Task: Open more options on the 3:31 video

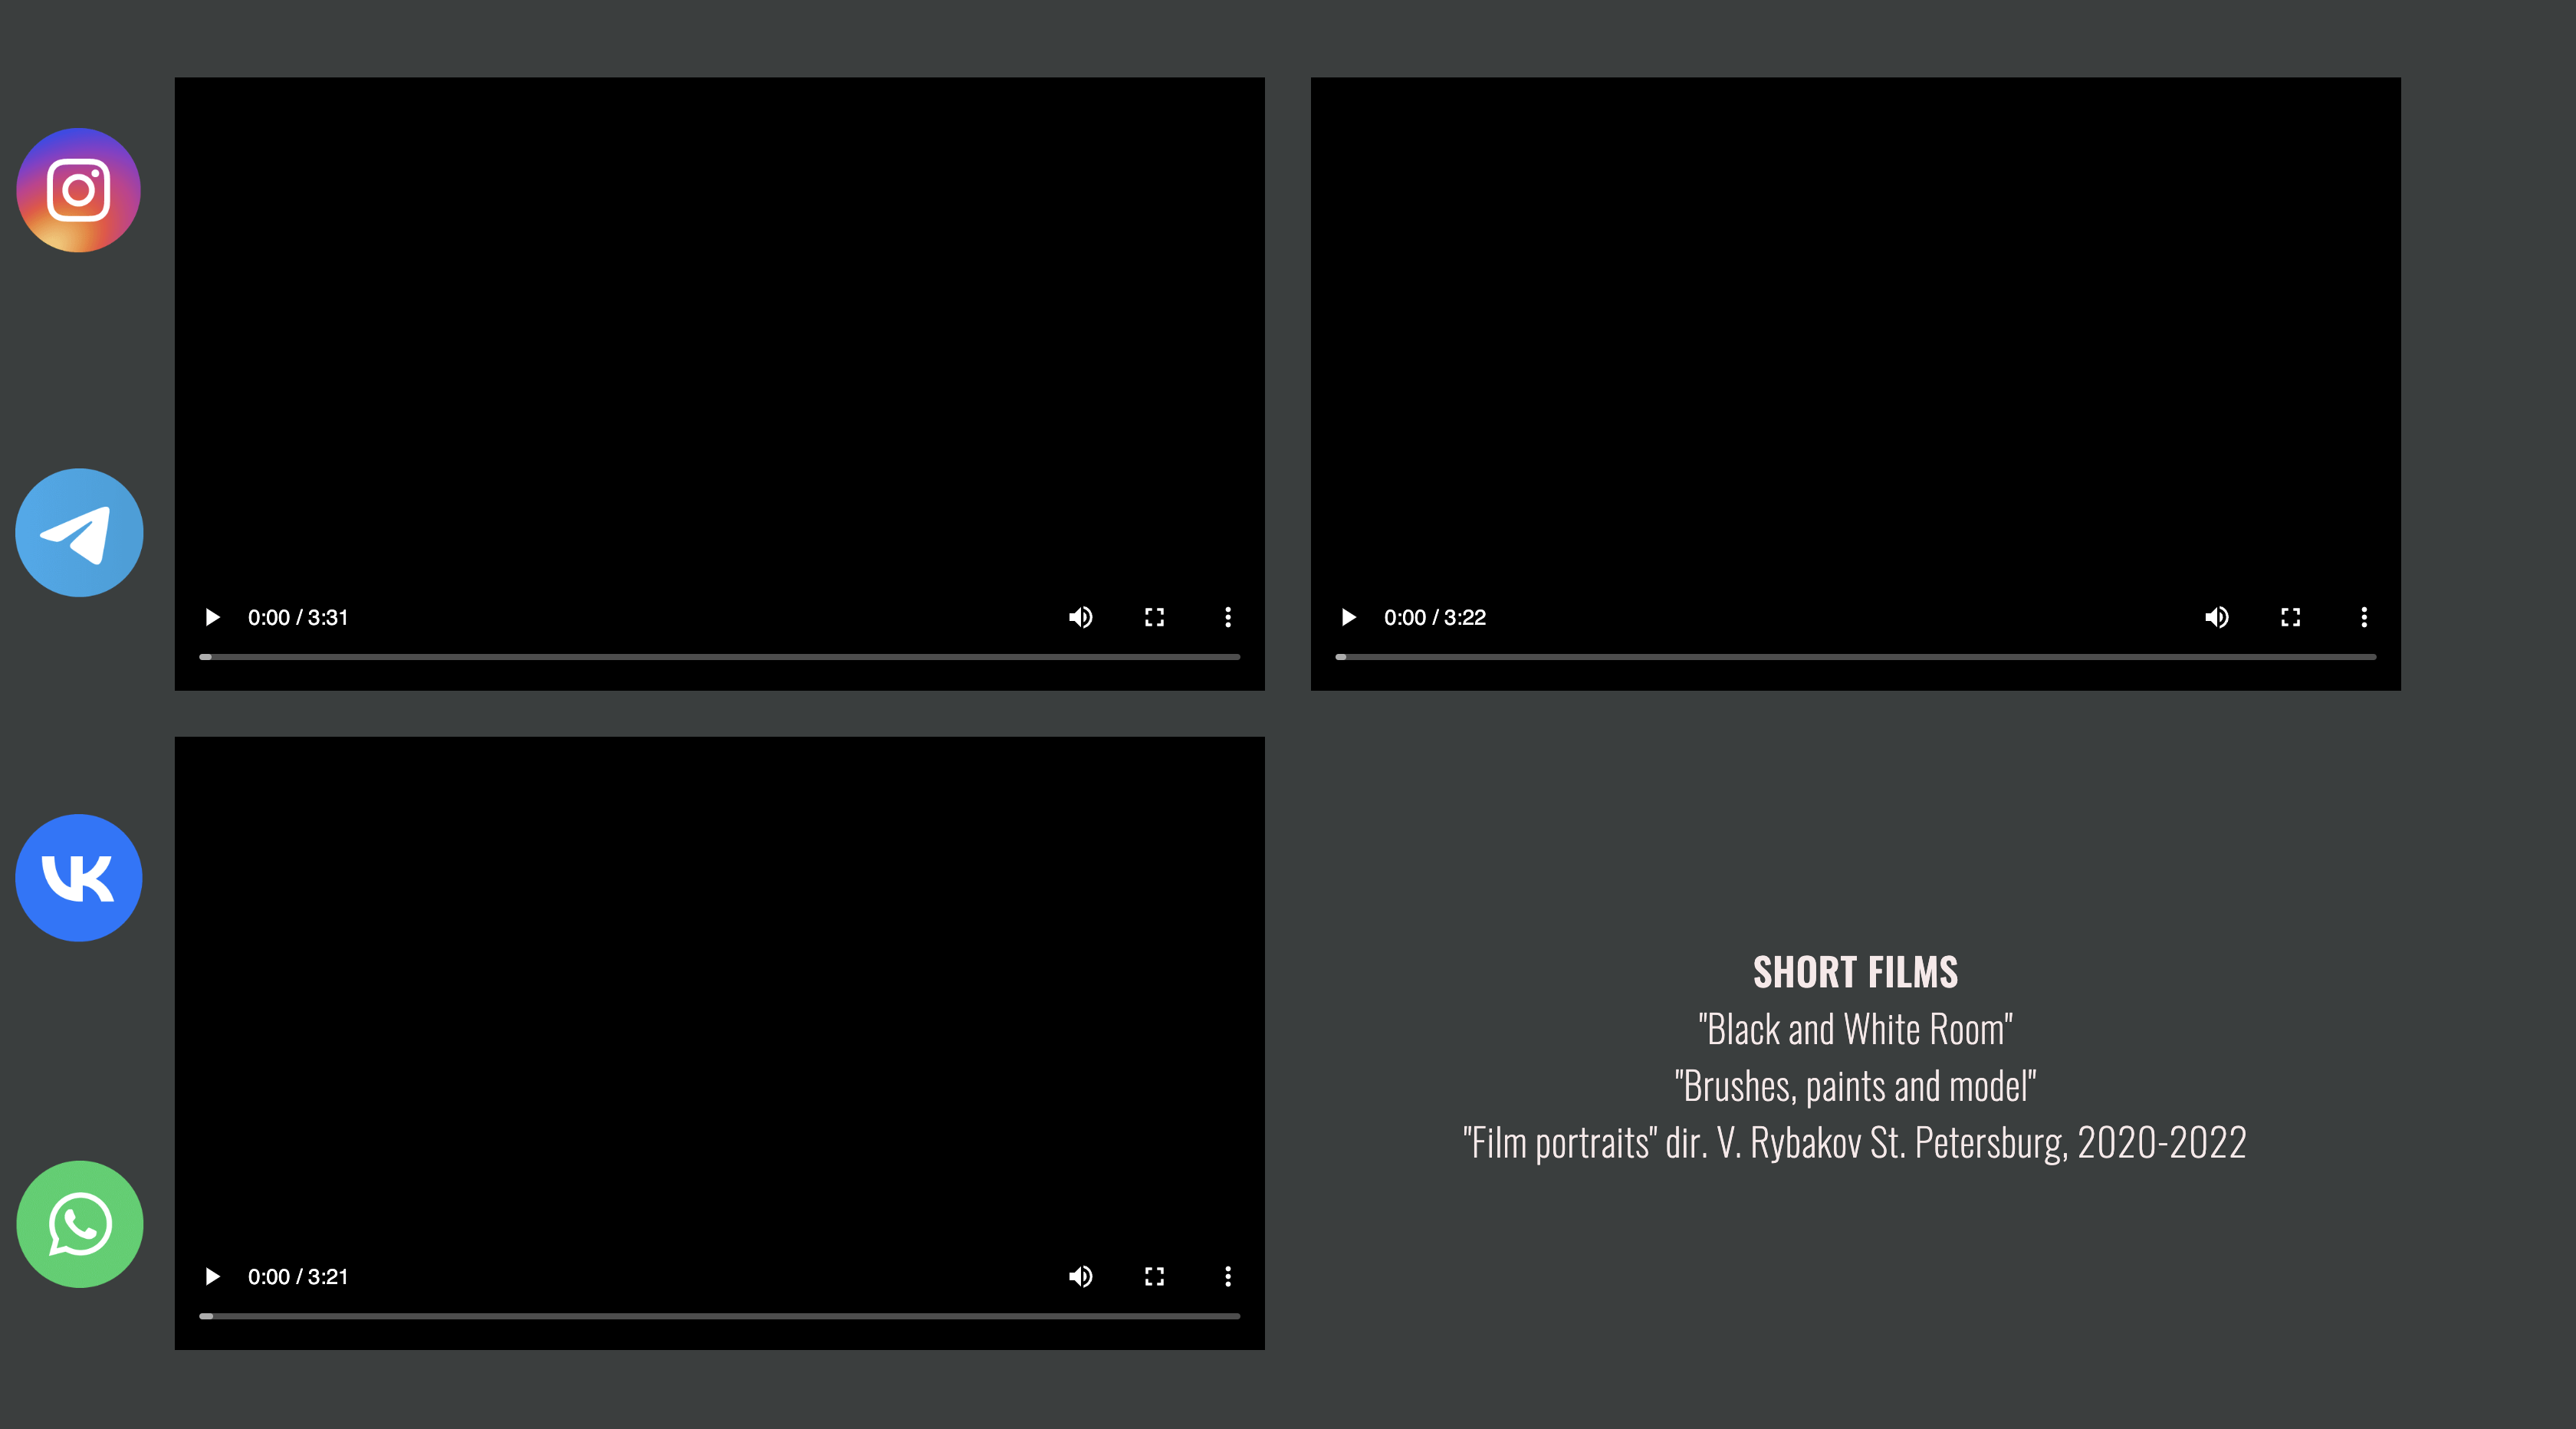Action: [x=1228, y=617]
